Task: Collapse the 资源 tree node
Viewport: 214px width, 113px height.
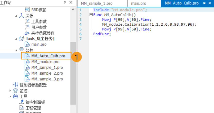Action: click(16, 16)
